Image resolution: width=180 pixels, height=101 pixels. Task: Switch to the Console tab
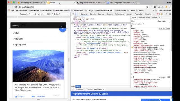point(93,14)
